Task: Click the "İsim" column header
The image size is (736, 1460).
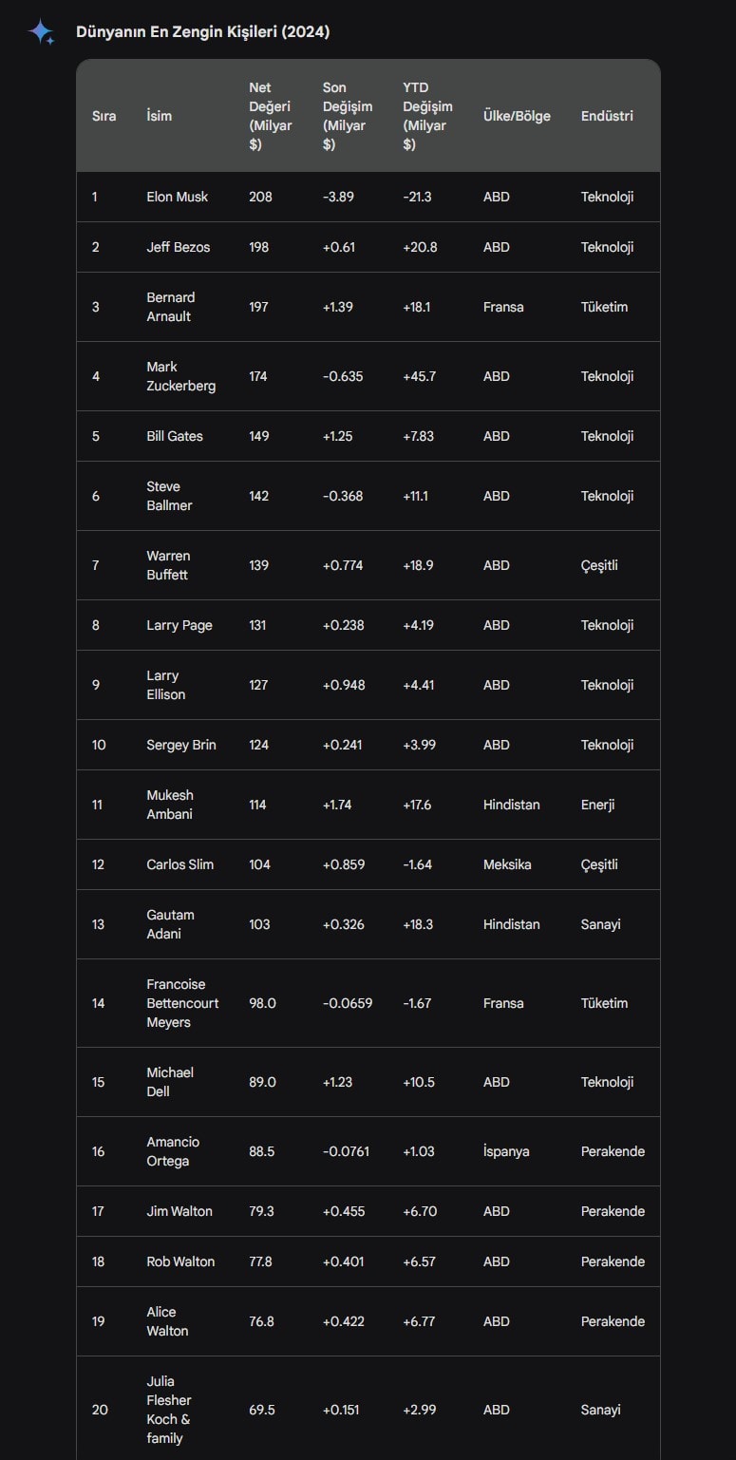Action: point(160,116)
